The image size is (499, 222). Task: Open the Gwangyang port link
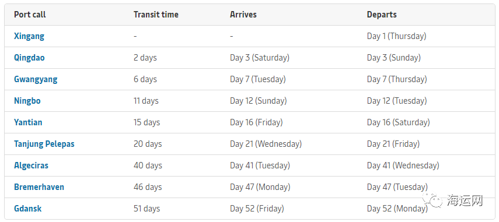click(36, 79)
